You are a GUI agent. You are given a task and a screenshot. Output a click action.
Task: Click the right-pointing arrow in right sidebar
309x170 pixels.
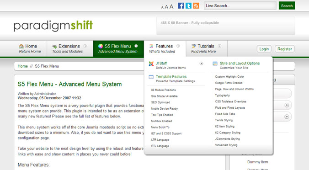pyautogui.click(x=287, y=105)
